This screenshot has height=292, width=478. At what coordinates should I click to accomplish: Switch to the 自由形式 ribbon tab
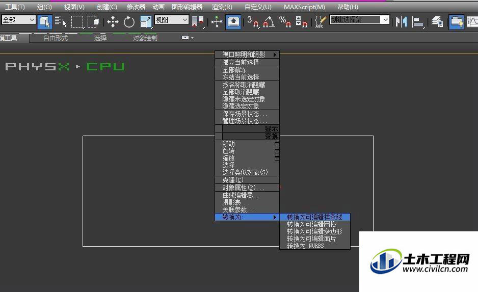[56, 38]
